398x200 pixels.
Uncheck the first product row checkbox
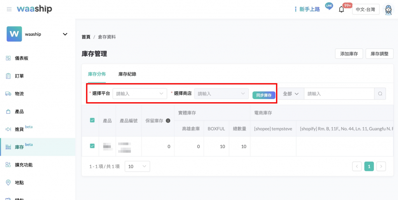[x=92, y=146]
